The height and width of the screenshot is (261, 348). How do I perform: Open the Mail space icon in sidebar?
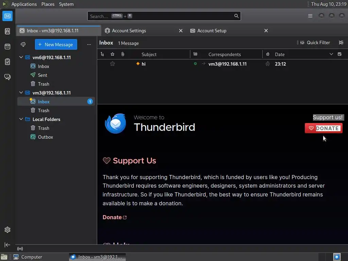coord(7,16)
